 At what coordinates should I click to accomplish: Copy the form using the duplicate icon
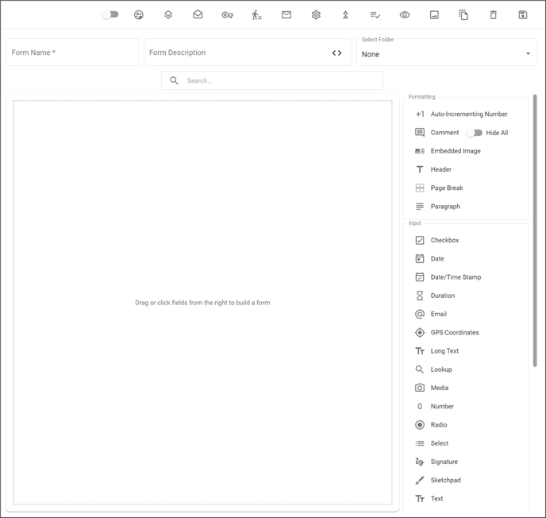463,15
